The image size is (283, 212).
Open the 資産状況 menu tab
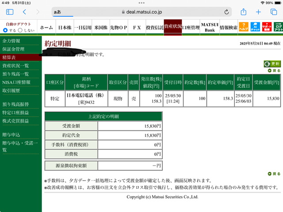coord(173,26)
